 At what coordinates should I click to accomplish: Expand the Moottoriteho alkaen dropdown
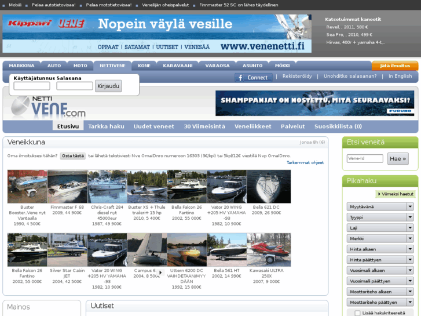(x=380, y=292)
